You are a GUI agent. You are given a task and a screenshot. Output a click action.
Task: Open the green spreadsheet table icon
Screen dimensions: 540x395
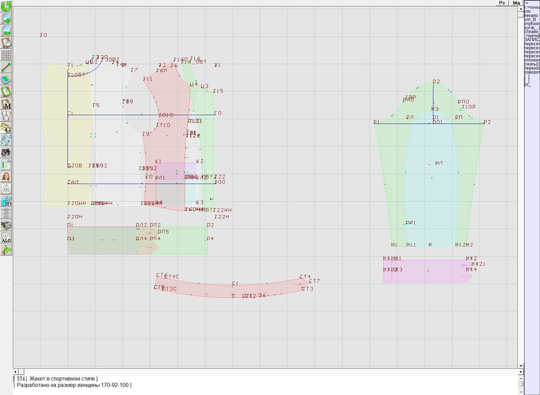click(x=6, y=165)
